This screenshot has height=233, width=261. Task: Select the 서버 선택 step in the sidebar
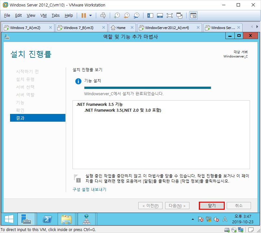coord(25,87)
